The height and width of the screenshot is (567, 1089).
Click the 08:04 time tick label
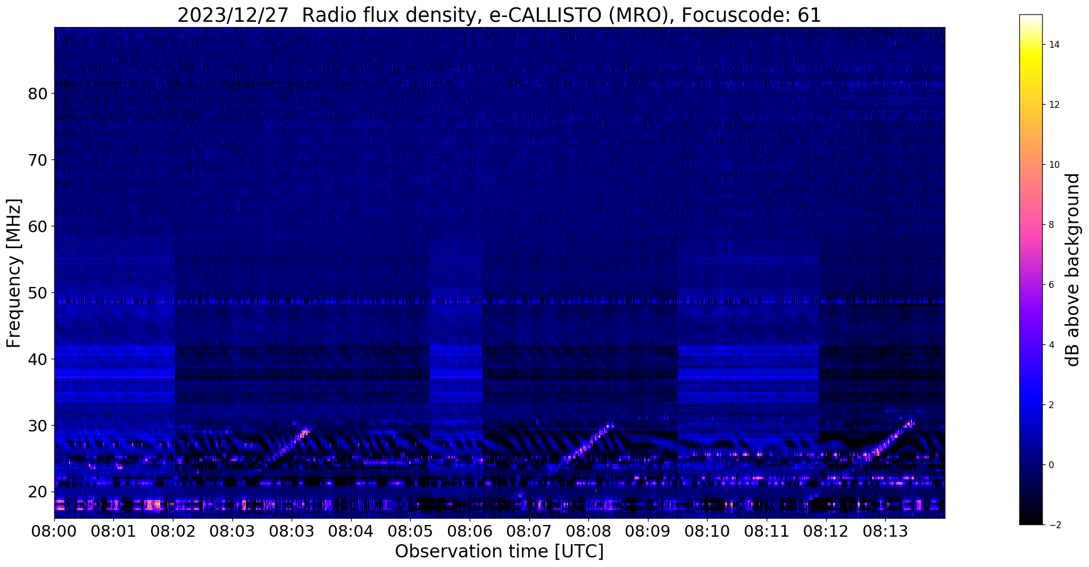pos(351,530)
